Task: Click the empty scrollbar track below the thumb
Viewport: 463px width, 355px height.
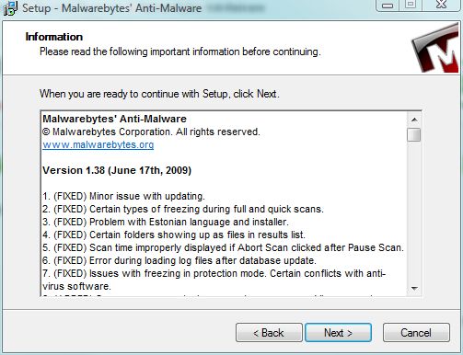Action: point(414,212)
